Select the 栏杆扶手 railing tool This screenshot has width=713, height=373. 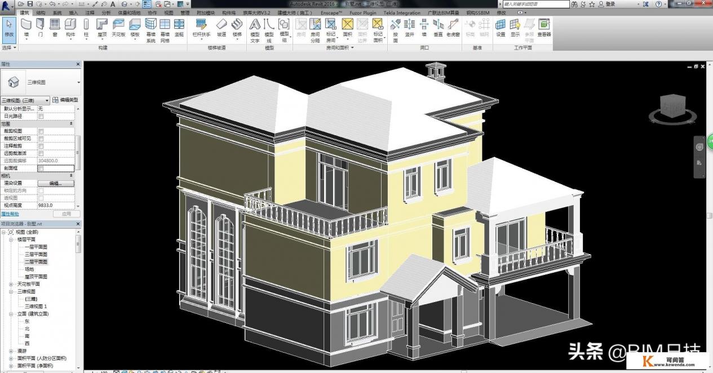click(201, 28)
